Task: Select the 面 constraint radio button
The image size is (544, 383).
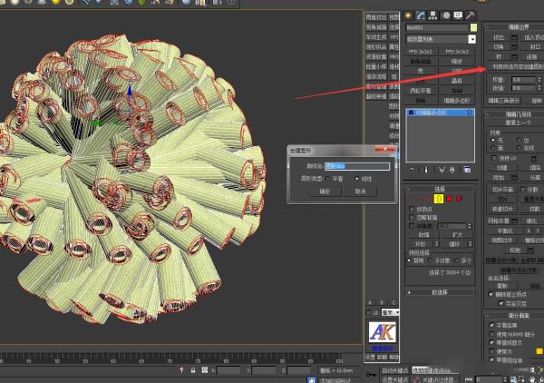Action: click(x=493, y=148)
